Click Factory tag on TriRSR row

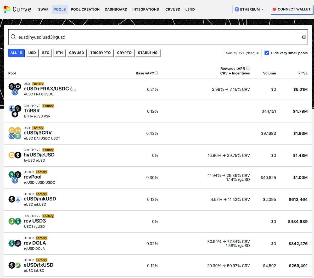pyautogui.click(x=48, y=106)
